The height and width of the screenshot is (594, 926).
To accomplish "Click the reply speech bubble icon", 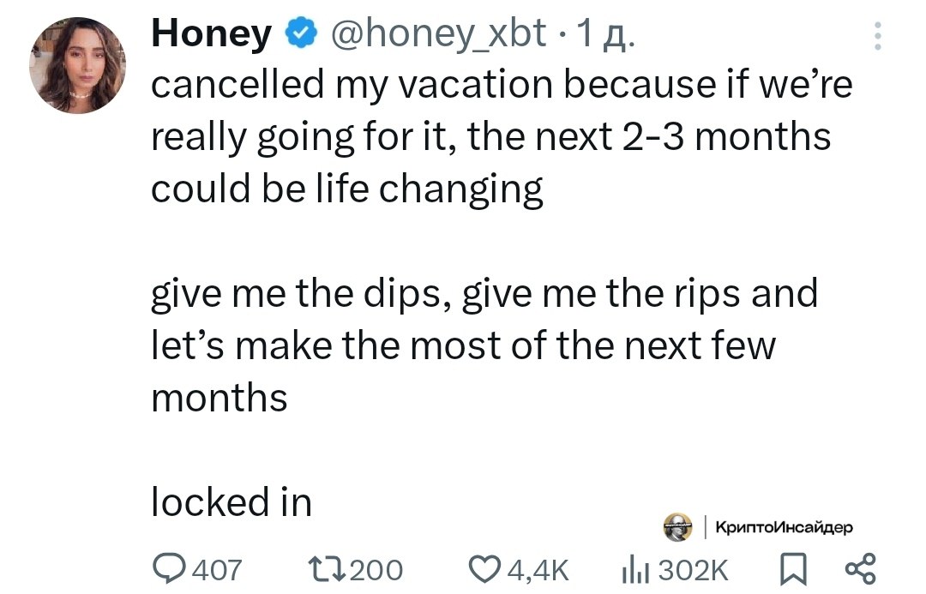I will [170, 568].
